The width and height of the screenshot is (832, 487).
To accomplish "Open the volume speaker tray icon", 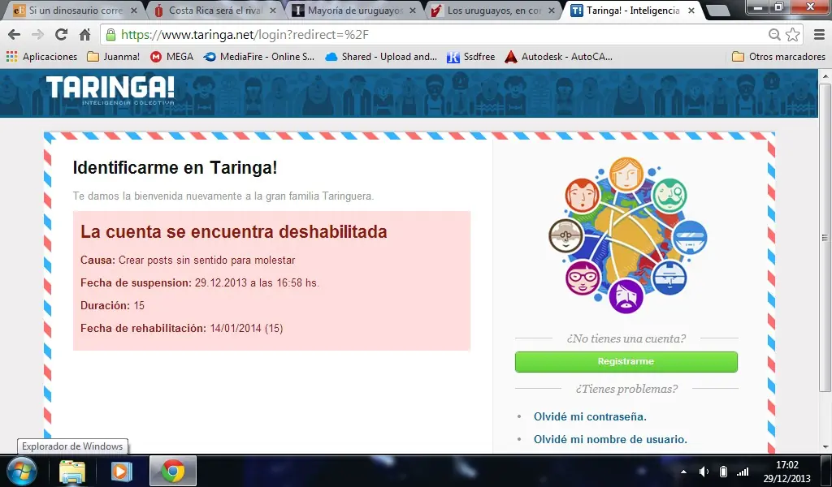I will coord(704,472).
